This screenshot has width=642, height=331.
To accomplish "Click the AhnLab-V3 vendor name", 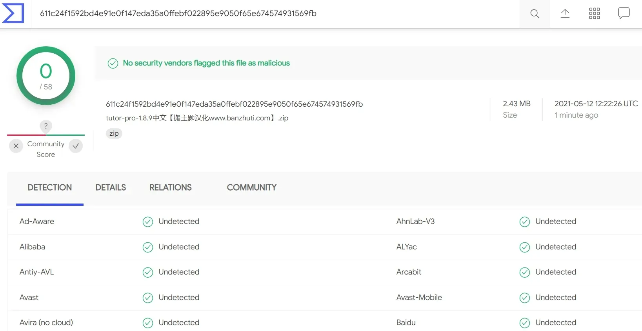I will click(x=415, y=221).
